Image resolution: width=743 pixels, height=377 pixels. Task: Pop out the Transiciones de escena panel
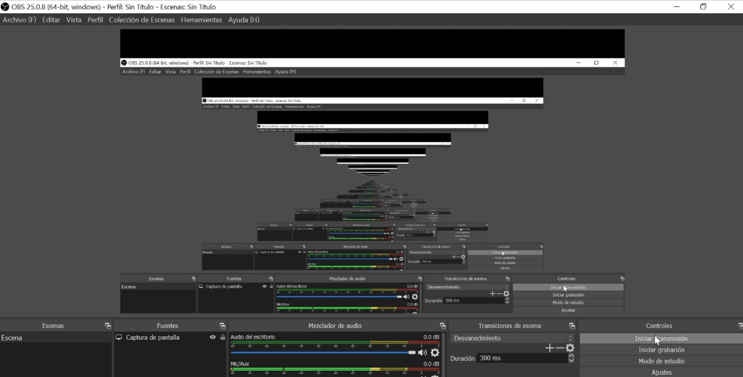(572, 326)
